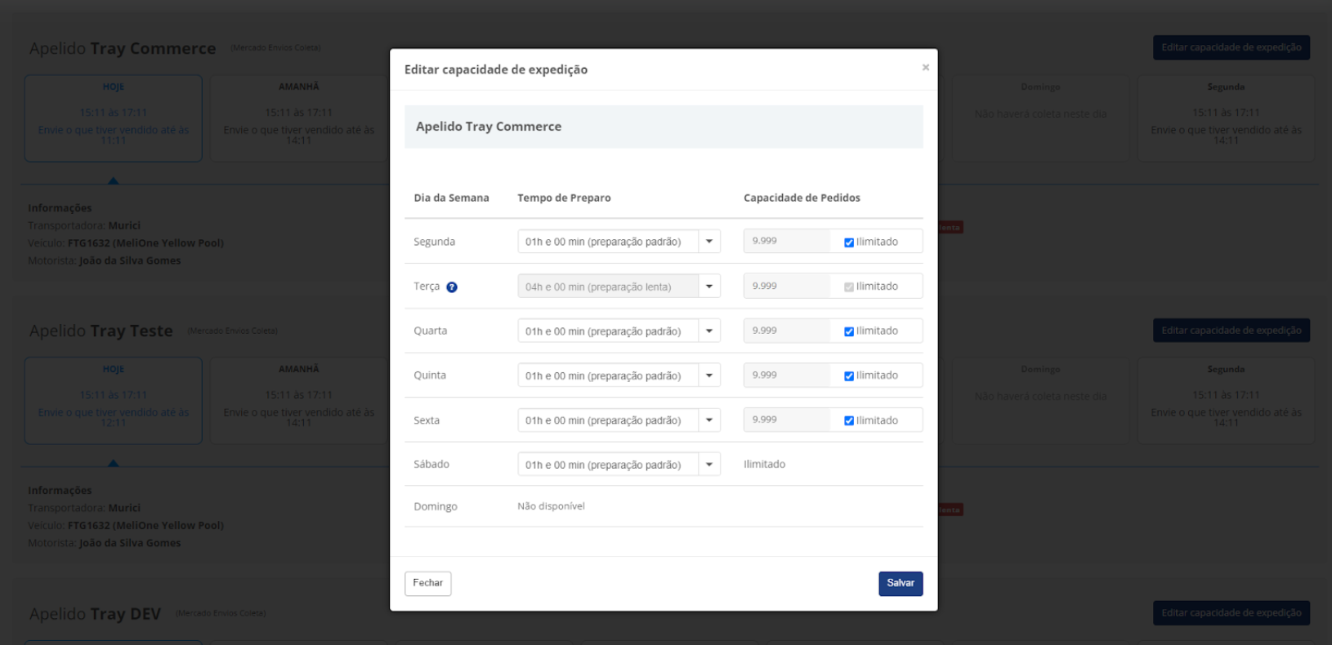
Task: Click 'Motorista: João da Silva Gomes' under Tray Teste
Action: [105, 543]
